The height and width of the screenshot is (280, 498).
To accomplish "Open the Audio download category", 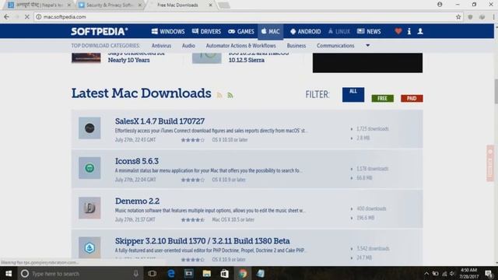I will pos(188,46).
